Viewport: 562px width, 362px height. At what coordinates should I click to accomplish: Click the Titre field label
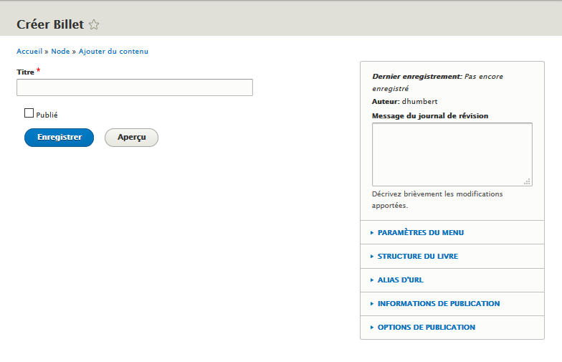25,72
